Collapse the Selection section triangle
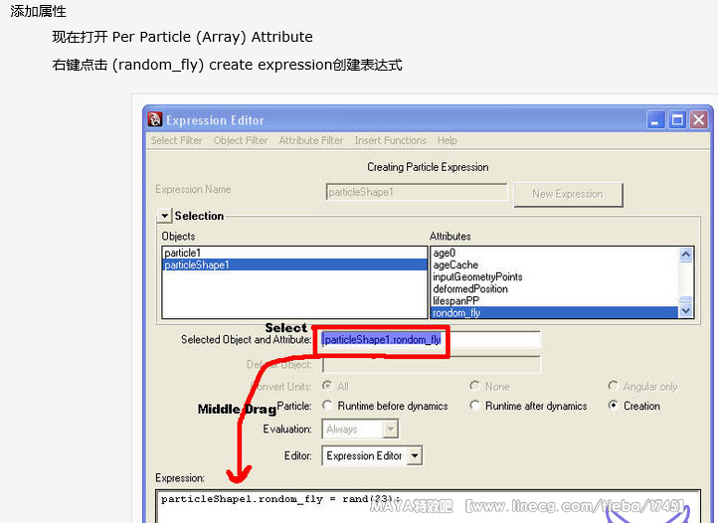Image resolution: width=718 pixels, height=523 pixels. tap(164, 216)
